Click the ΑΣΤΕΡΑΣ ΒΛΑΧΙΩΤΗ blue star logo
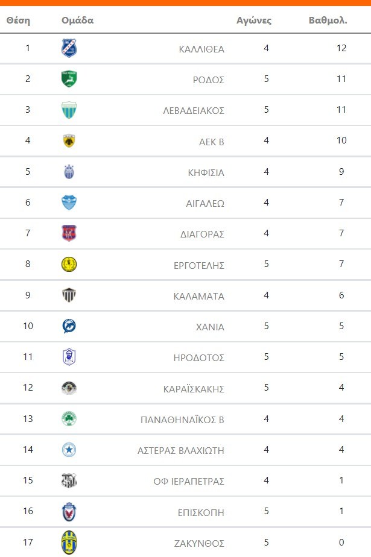Viewport: 371px width, 557px height. pos(69,450)
